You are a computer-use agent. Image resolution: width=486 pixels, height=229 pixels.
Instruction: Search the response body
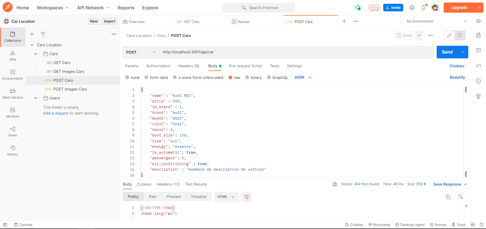461,197
